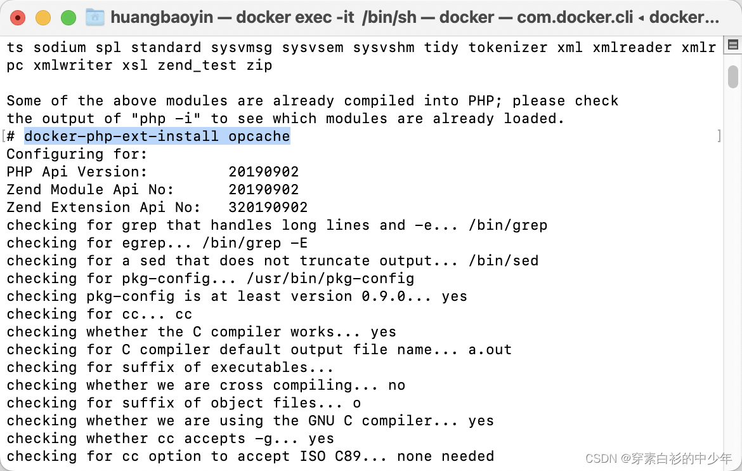Click the yellow minimize button
Image resolution: width=742 pixels, height=471 pixels.
pos(43,17)
